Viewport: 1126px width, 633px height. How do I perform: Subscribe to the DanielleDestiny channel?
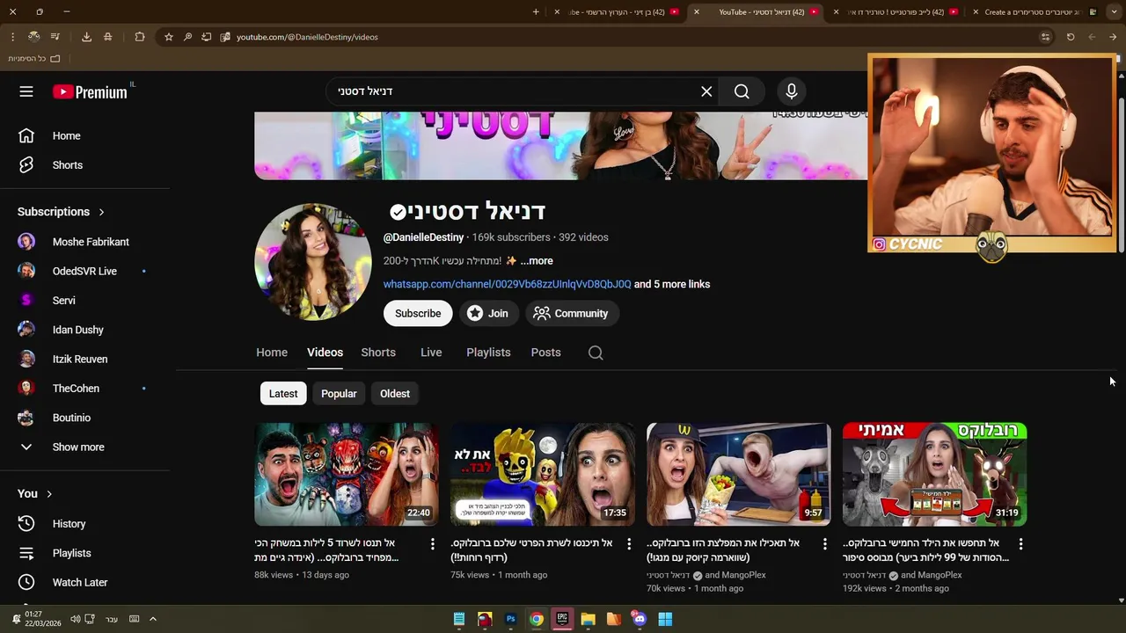point(418,314)
